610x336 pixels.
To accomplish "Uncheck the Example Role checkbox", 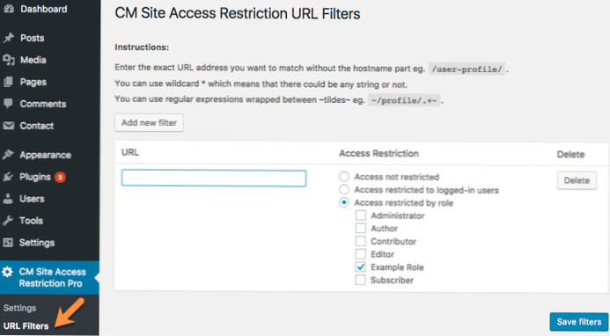I will 361,267.
